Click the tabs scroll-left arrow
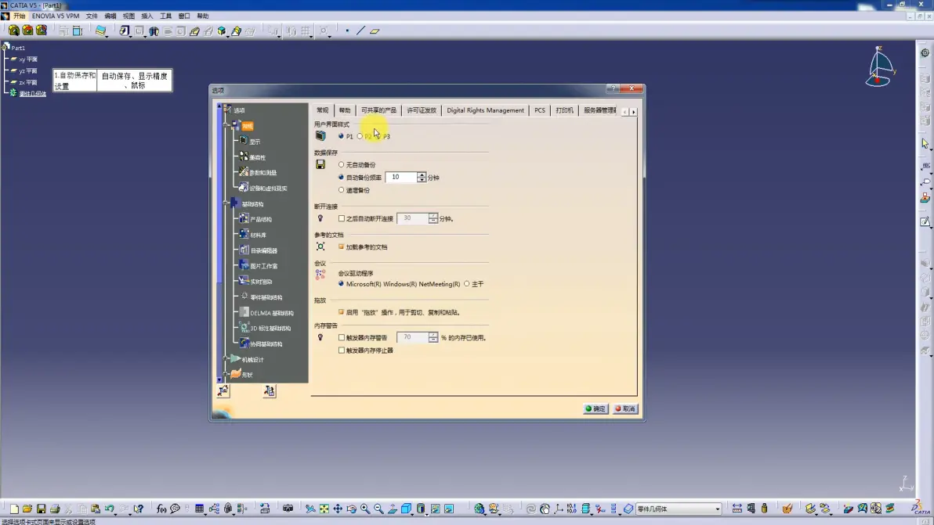 point(624,111)
